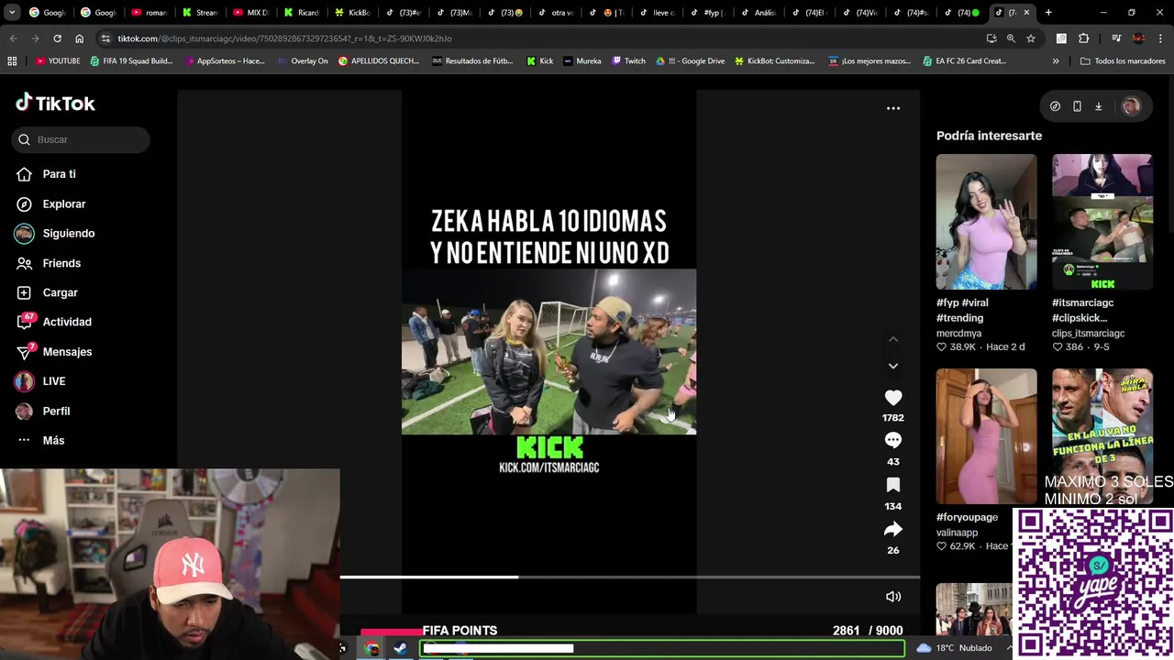Open valinaapp #foryoupage thumbnail
Image resolution: width=1174 pixels, height=660 pixels.
[986, 436]
